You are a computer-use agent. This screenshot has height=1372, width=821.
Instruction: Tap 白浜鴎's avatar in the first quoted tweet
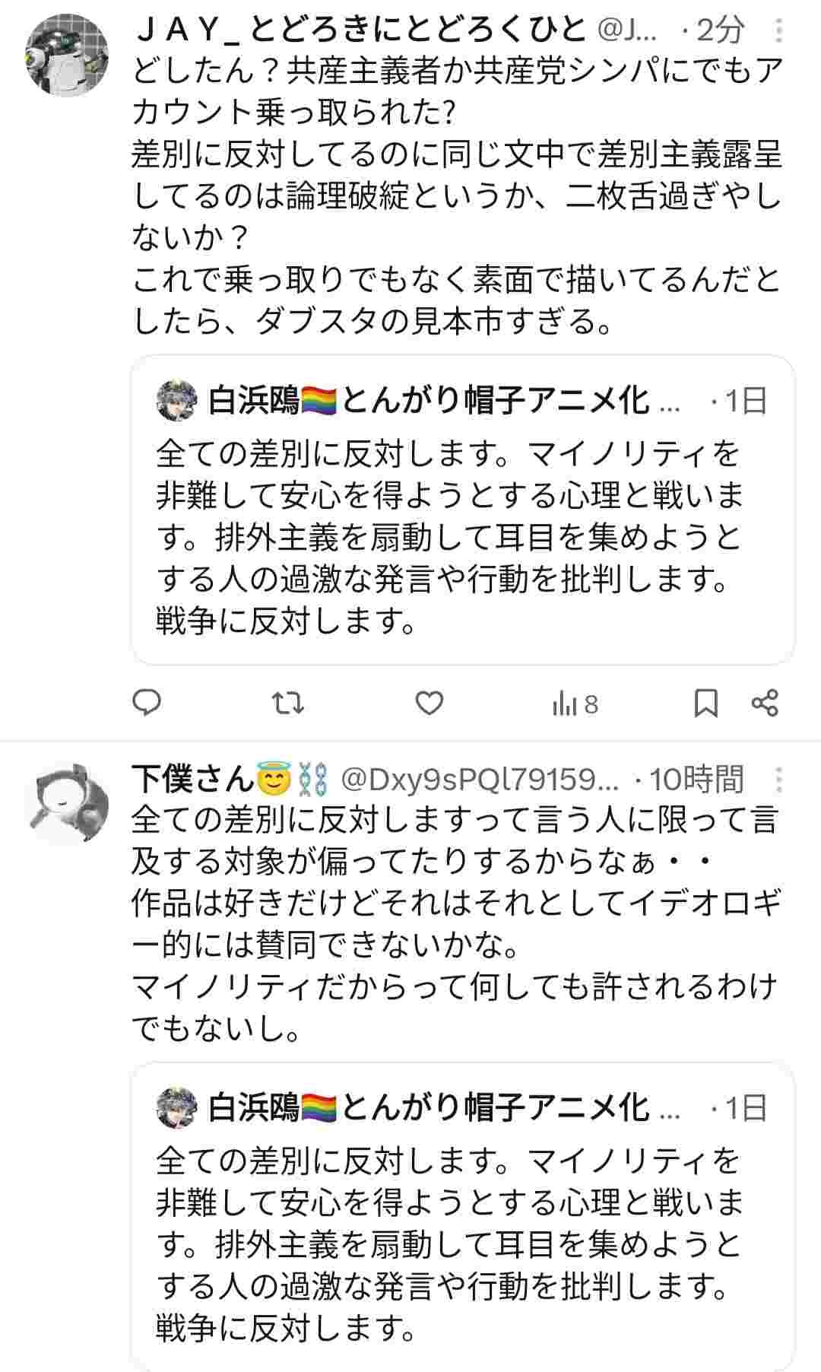coord(176,401)
